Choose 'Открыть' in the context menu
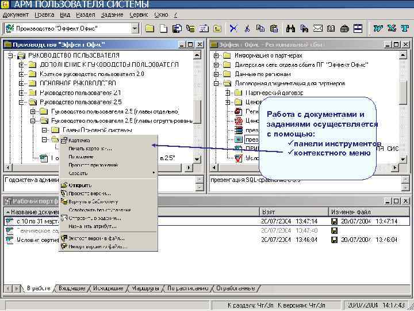Image resolution: width=414 pixels, height=311 pixels. 109,185
